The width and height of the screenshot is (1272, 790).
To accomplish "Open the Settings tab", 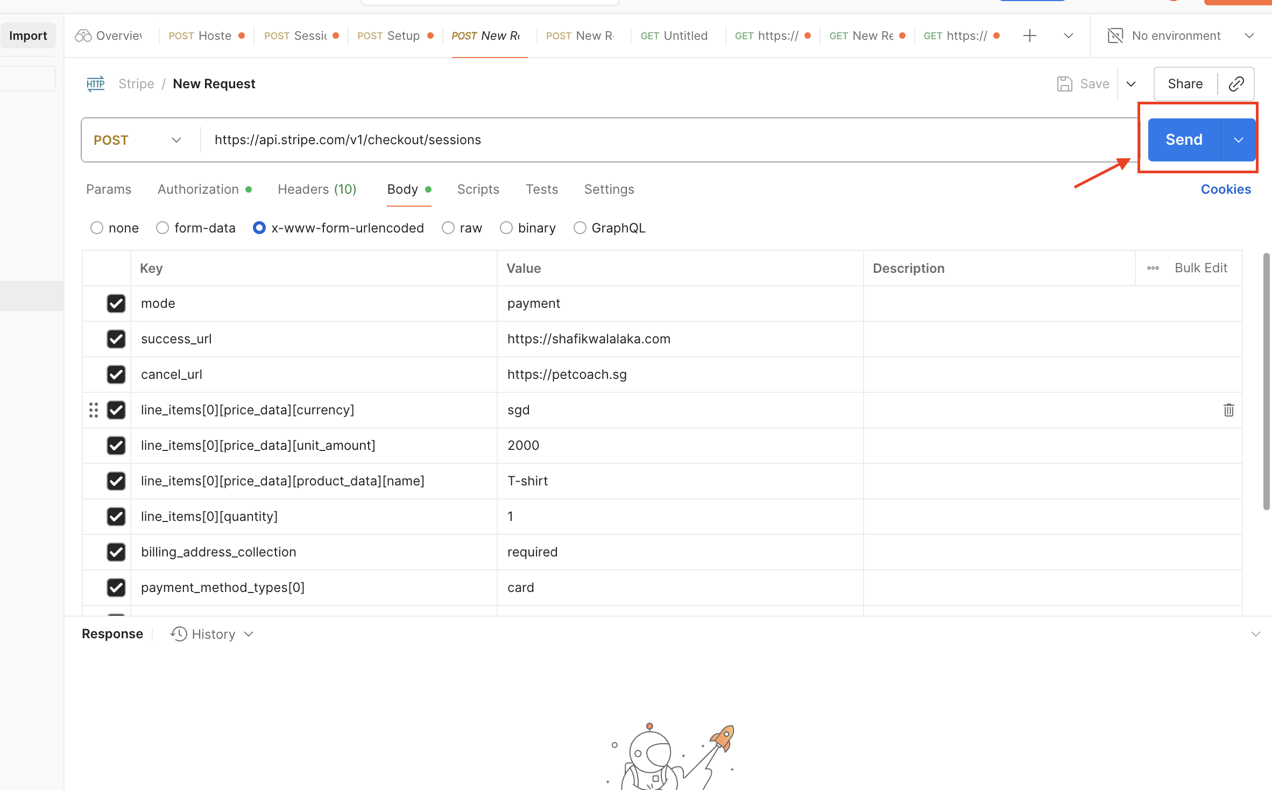I will [609, 189].
